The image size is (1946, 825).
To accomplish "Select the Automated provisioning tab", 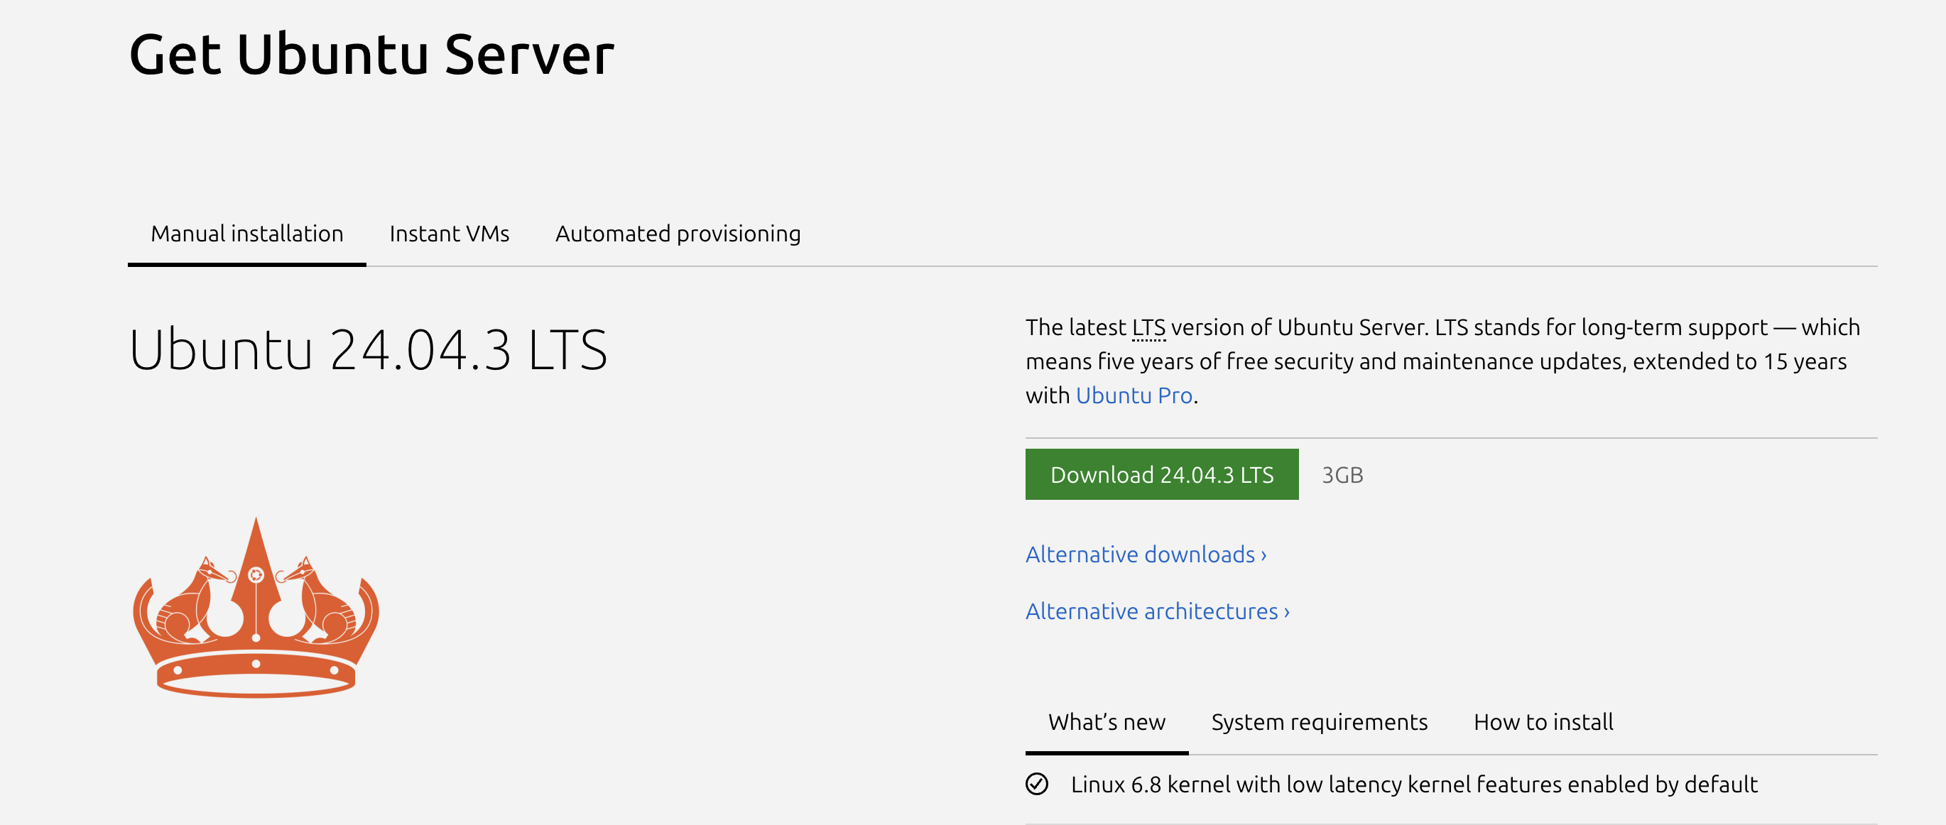I will [x=678, y=234].
